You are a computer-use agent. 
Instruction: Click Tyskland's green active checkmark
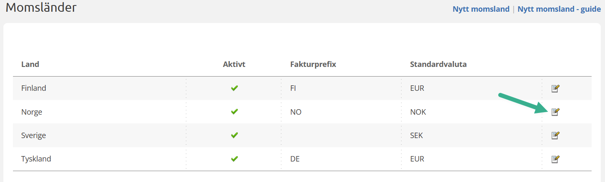(x=234, y=159)
